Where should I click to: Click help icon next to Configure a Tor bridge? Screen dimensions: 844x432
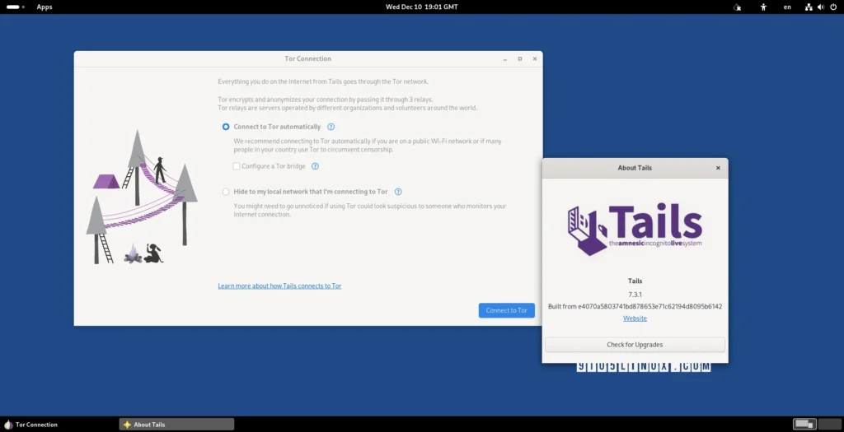point(315,166)
